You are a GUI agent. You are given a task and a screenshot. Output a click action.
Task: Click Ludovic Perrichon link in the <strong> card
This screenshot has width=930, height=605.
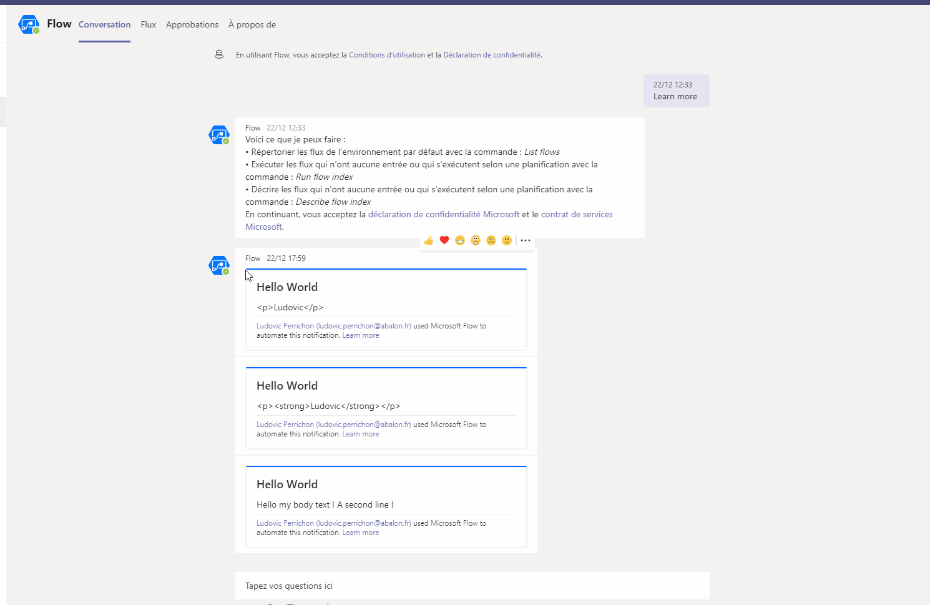click(334, 425)
